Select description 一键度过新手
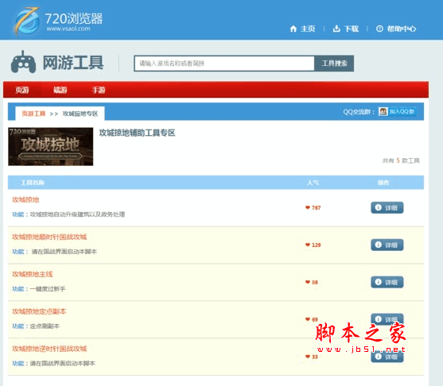443x386 pixels. (48, 289)
